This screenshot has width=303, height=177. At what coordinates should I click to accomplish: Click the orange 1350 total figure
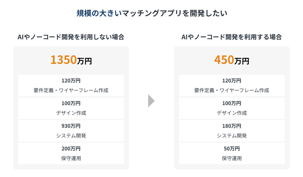(63, 60)
